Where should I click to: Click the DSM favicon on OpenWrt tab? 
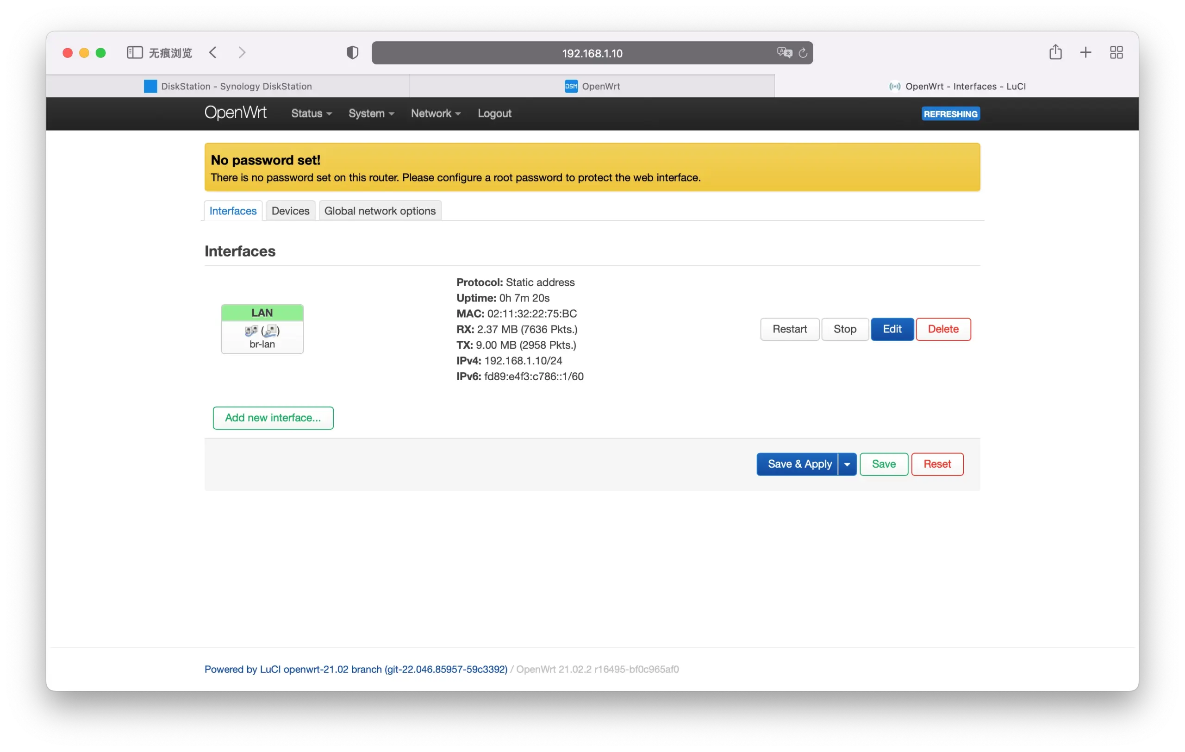[571, 87]
